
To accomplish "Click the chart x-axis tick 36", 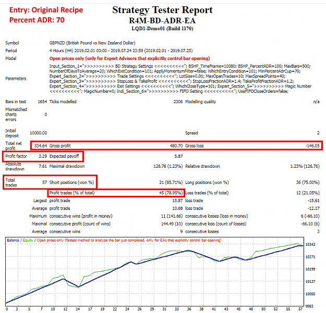I will 189,309.
